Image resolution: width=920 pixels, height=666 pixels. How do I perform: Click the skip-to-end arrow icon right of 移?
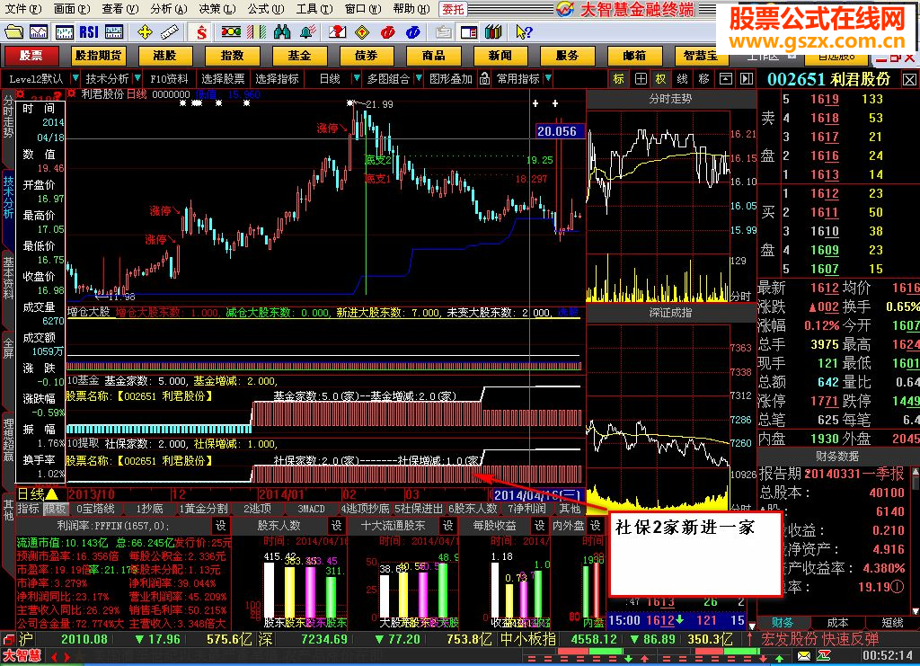(x=747, y=78)
